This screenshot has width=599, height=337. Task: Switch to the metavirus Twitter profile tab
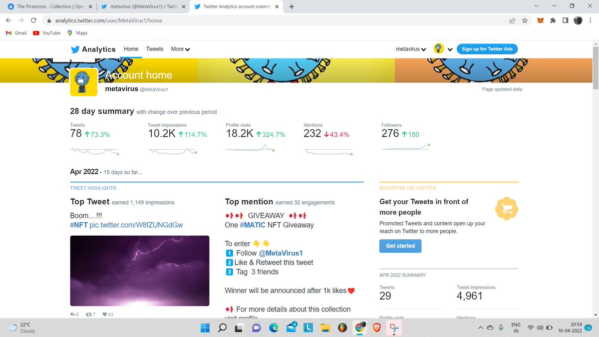pyautogui.click(x=143, y=6)
